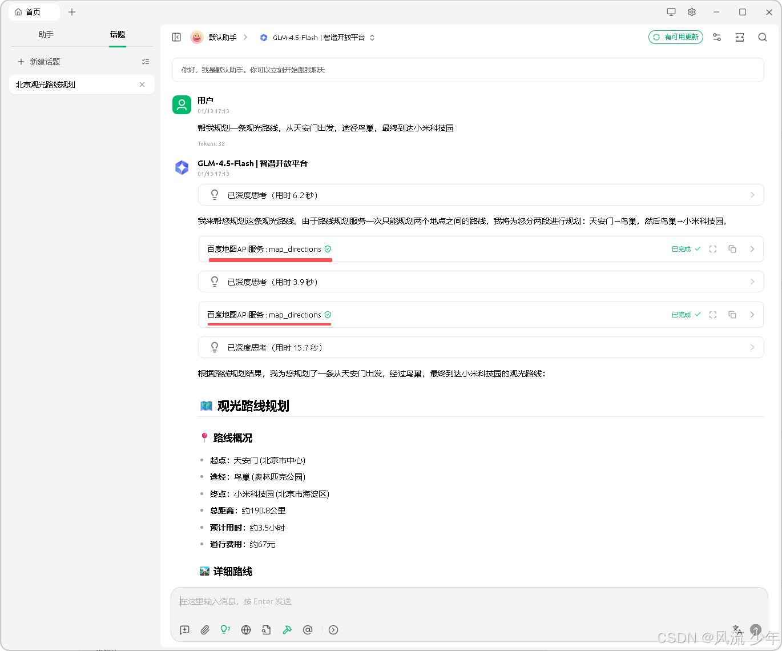This screenshot has width=782, height=651.
Task: Click inside the message input field
Action: click(x=400, y=601)
